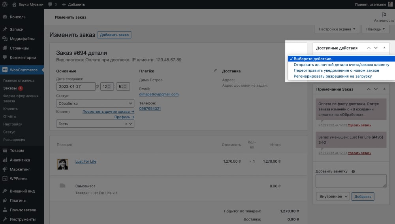Open the order status Обработка dropdown
The width and height of the screenshot is (395, 224).
point(95,104)
